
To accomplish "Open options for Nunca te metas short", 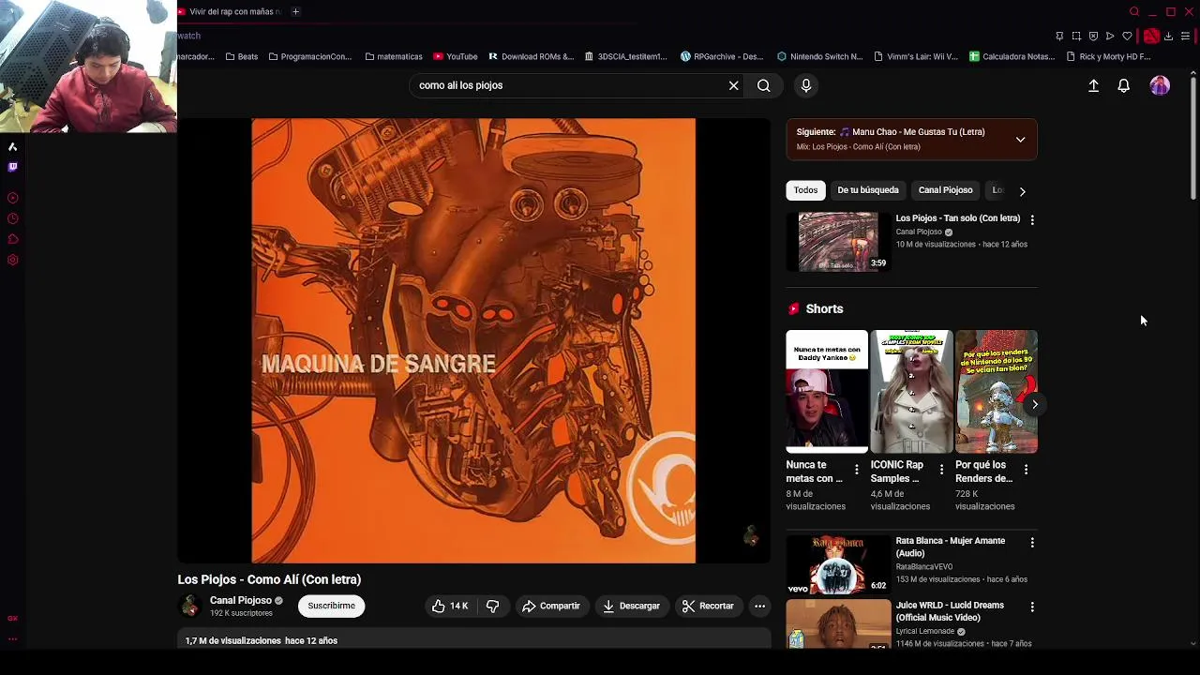I will [x=856, y=469].
